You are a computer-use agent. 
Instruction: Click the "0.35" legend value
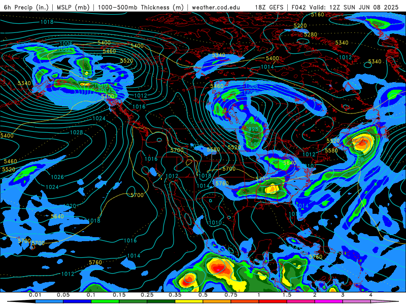click(175, 295)
